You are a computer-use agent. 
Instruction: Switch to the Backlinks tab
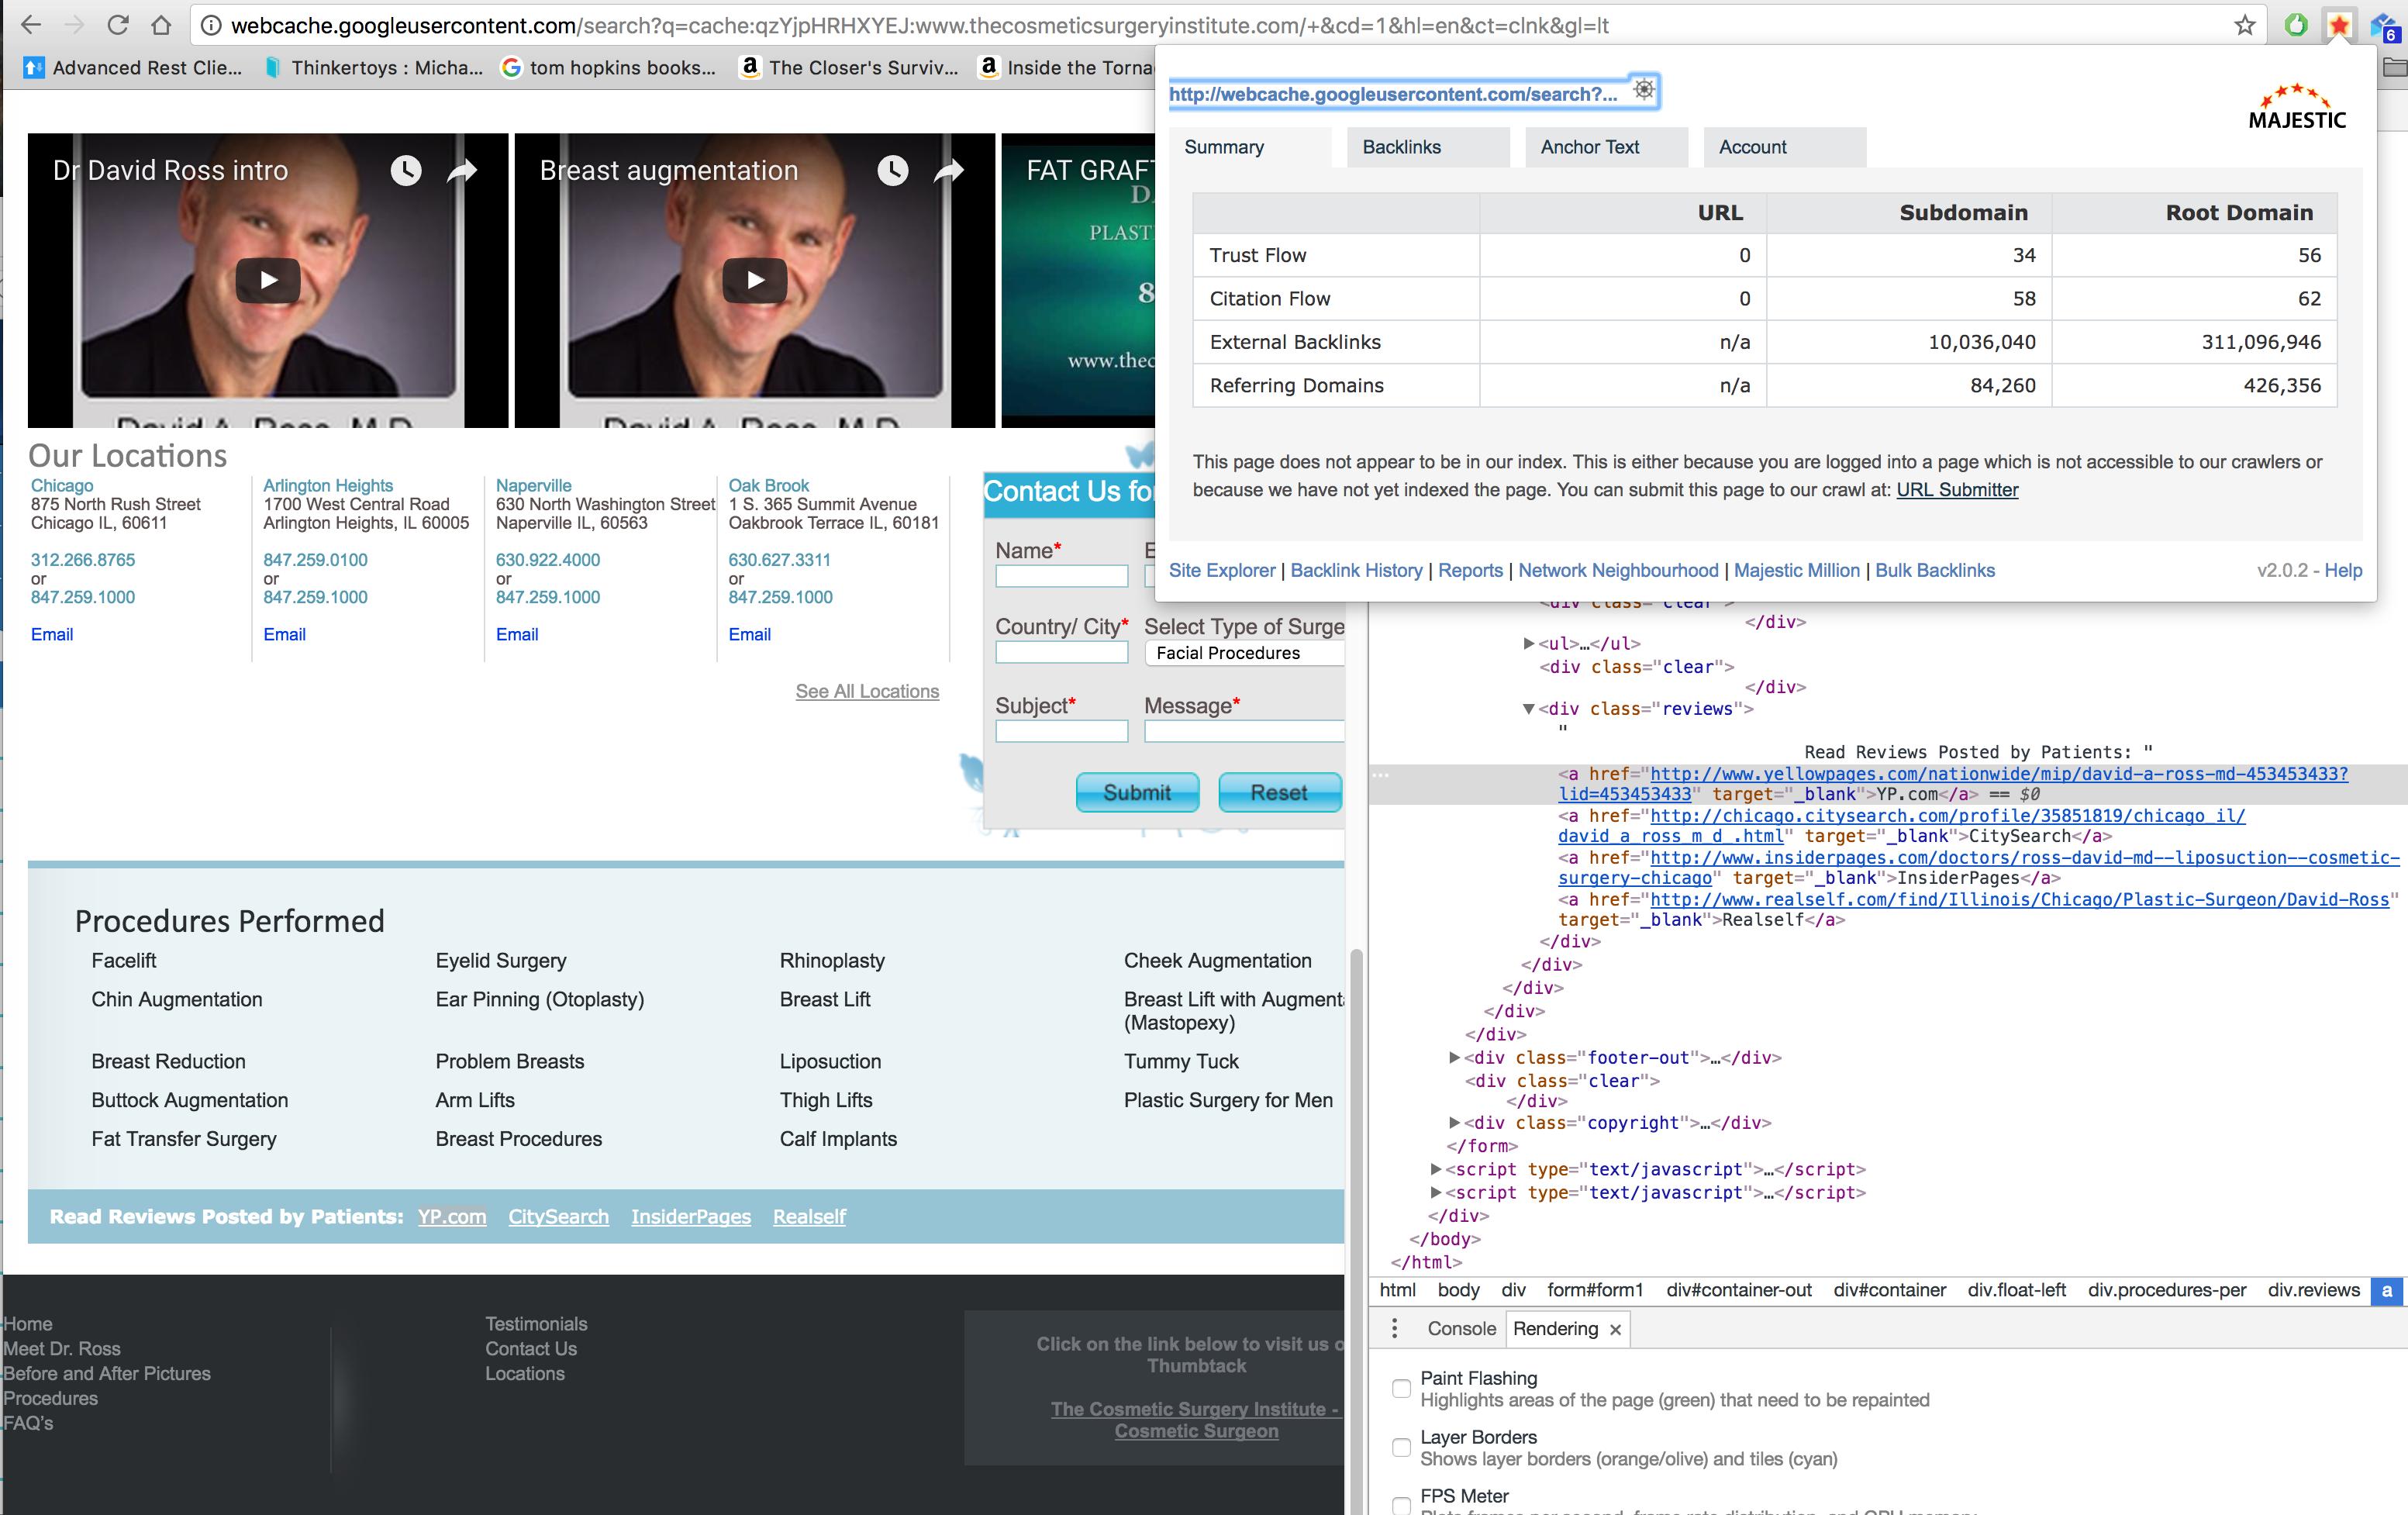click(1428, 147)
